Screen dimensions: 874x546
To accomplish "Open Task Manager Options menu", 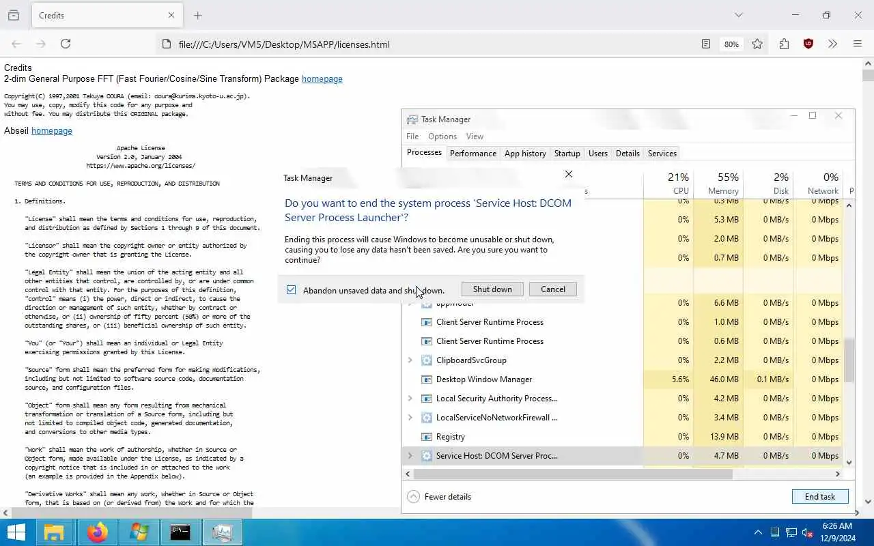I will (442, 136).
